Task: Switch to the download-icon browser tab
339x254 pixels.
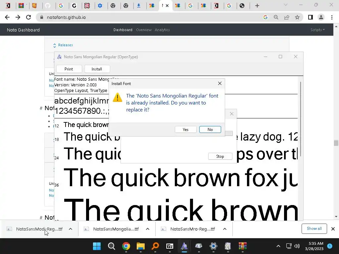Action: (x=139, y=6)
